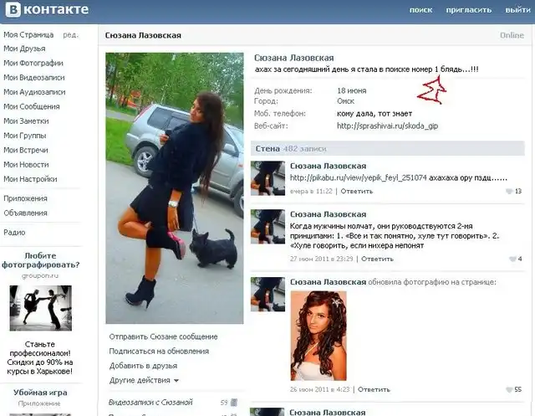Go to Мои Настройки in the sidebar
The width and height of the screenshot is (535, 416).
(x=30, y=178)
